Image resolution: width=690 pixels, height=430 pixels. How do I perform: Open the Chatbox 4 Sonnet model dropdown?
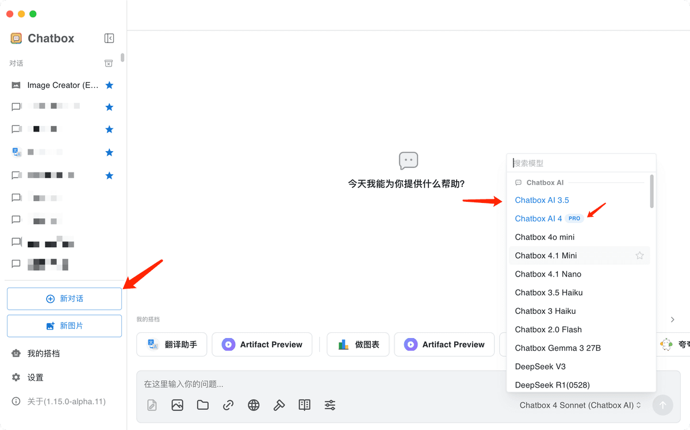579,405
